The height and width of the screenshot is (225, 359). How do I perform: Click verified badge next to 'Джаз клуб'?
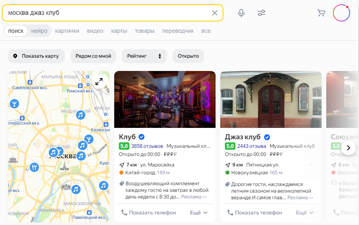click(267, 137)
